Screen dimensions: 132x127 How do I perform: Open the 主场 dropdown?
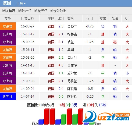pyautogui.click(x=21, y=3)
